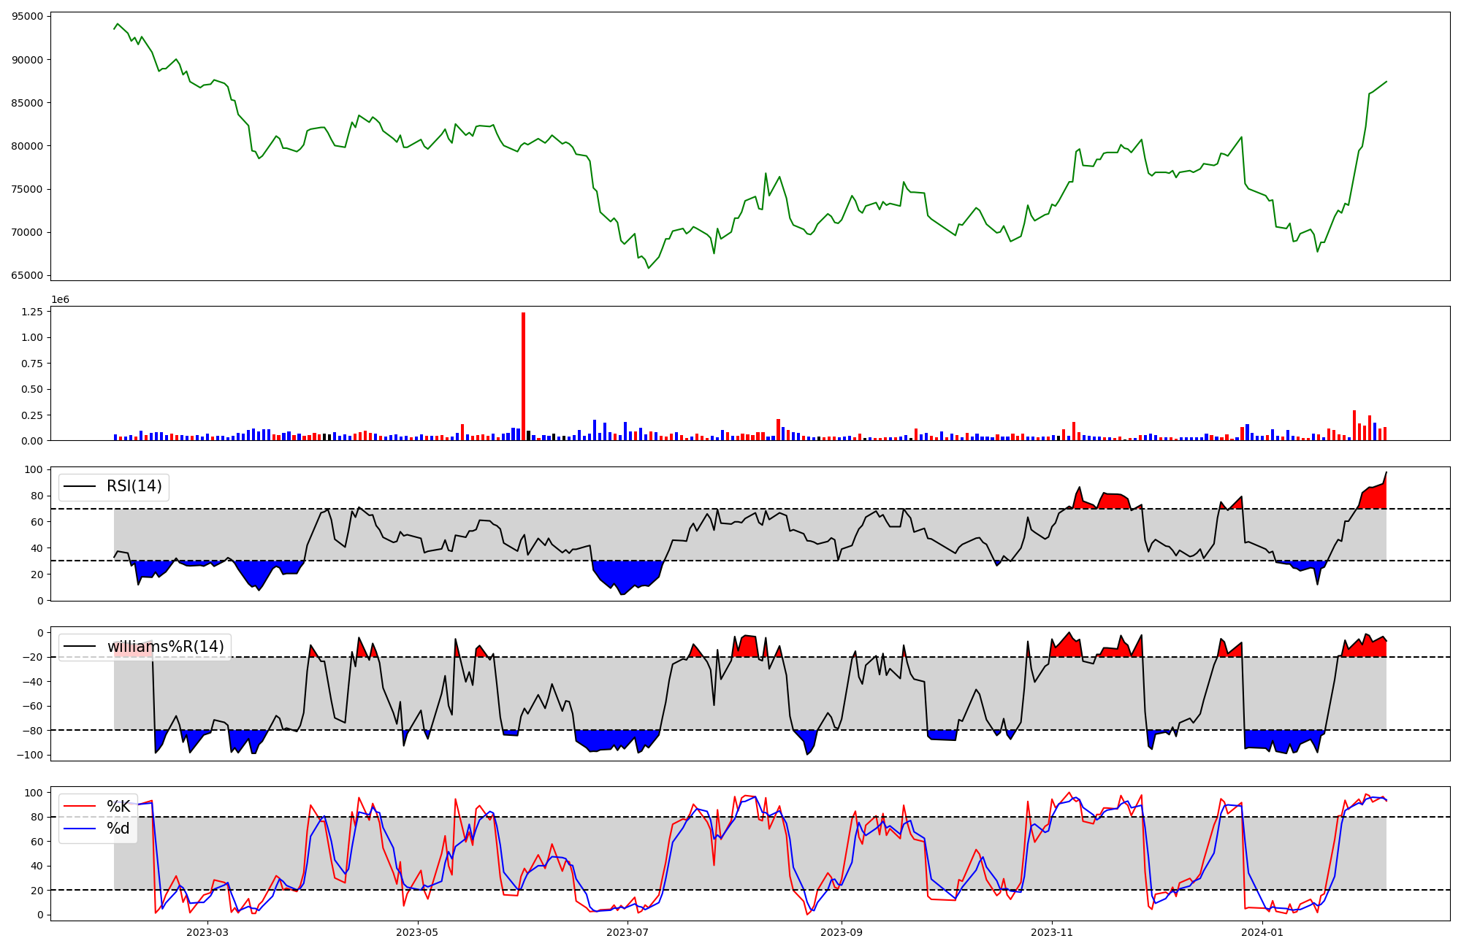Click the 0.50 volume axis label
Viewport: 1461px width, 949px height.
pyautogui.click(x=33, y=390)
